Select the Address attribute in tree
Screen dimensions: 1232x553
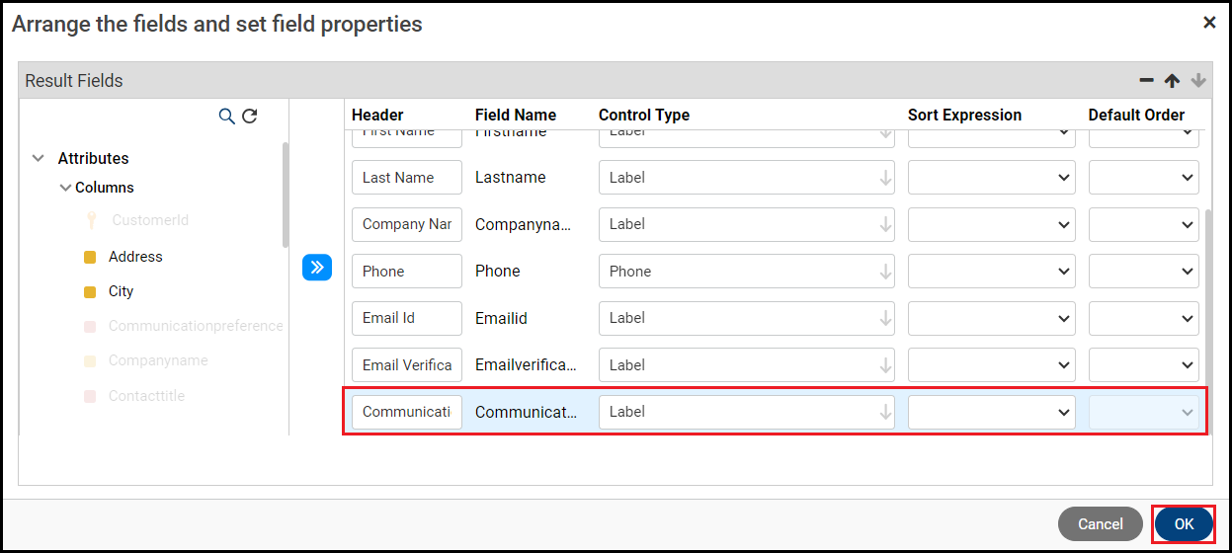pos(135,257)
